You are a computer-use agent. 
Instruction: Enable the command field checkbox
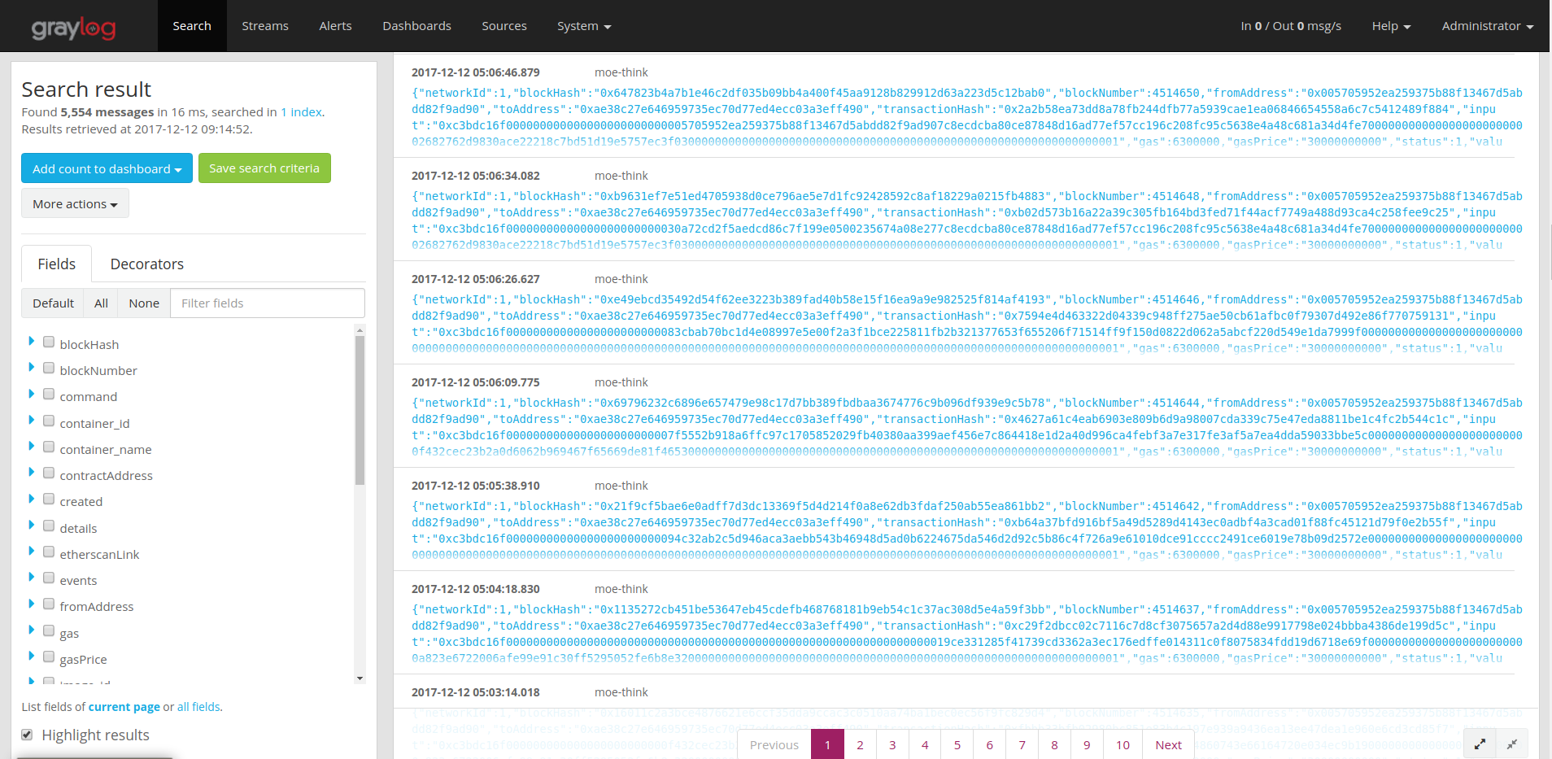pyautogui.click(x=49, y=395)
